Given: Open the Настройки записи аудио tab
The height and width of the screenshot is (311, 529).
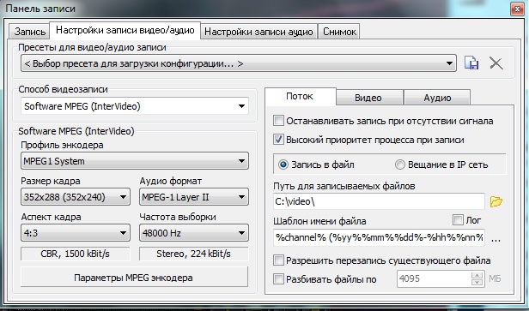Looking at the screenshot, I should click(258, 32).
